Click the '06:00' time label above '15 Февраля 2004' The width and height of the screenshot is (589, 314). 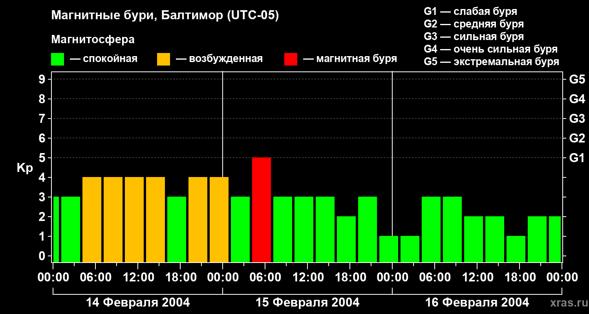(x=265, y=277)
